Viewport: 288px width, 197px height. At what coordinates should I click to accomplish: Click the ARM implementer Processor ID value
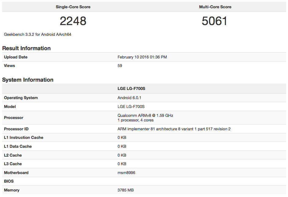point(174,129)
